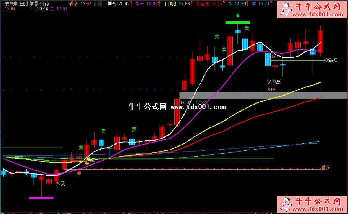Click the orange 看多 label at the dotted line's end
This screenshot has width=348, height=214.
[x=326, y=168]
